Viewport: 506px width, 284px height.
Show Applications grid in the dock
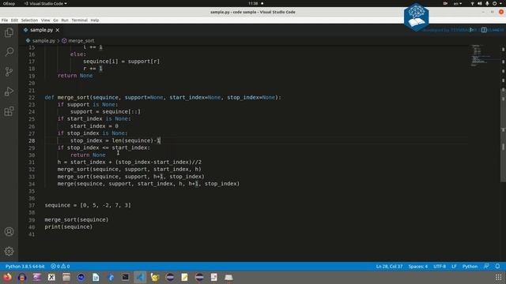[499, 277]
